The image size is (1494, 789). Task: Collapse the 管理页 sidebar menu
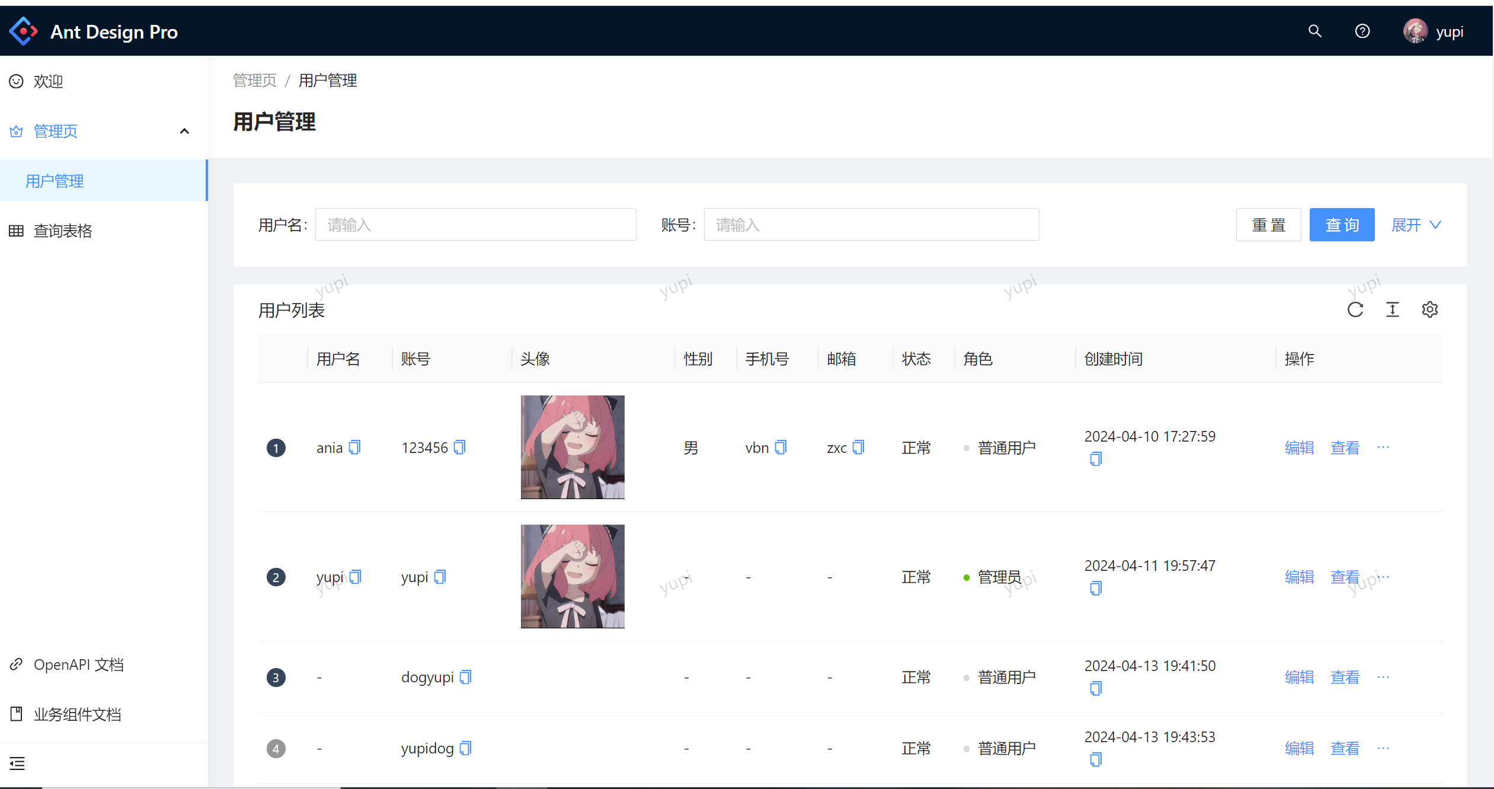coord(185,132)
